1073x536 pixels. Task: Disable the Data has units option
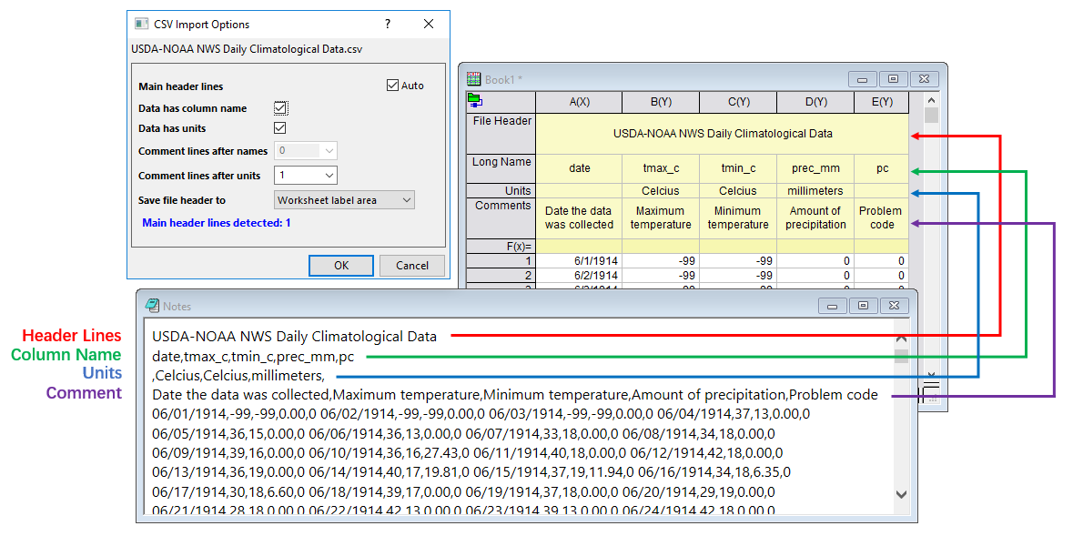click(x=280, y=127)
